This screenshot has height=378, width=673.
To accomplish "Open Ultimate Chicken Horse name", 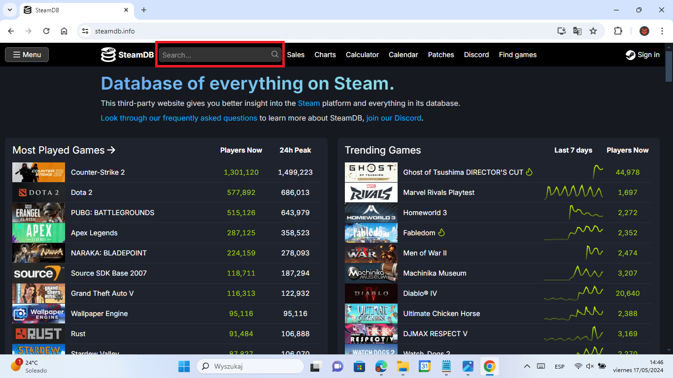I will pos(441,314).
